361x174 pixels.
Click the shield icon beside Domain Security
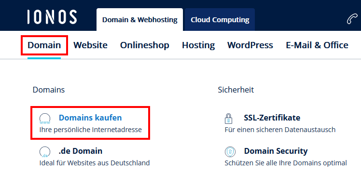(230, 152)
